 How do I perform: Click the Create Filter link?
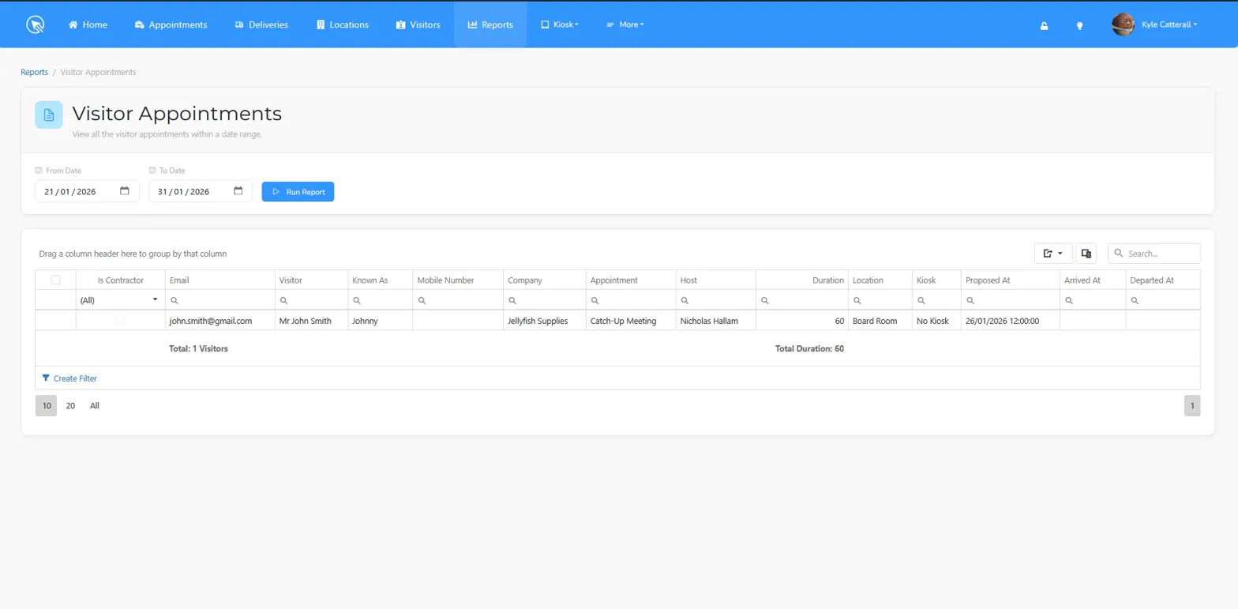pyautogui.click(x=75, y=378)
